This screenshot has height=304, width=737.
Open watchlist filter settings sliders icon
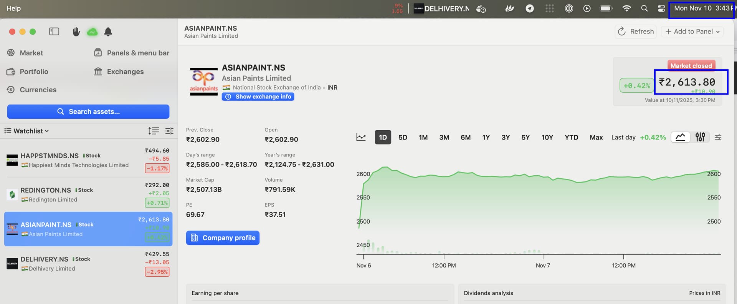(169, 131)
